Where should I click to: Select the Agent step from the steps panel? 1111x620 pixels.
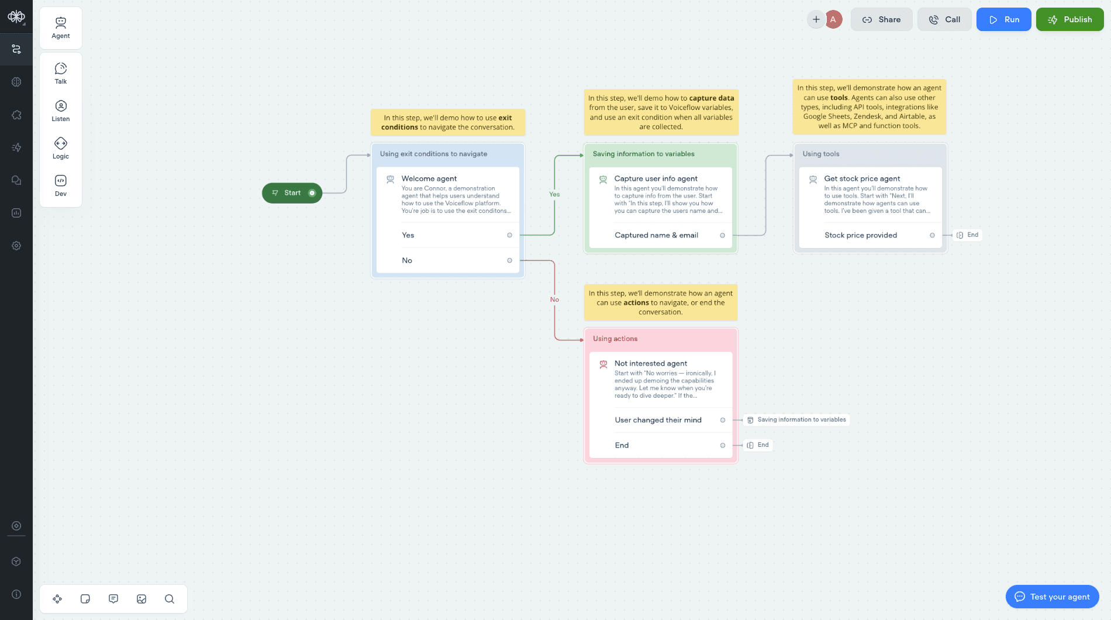(60, 27)
